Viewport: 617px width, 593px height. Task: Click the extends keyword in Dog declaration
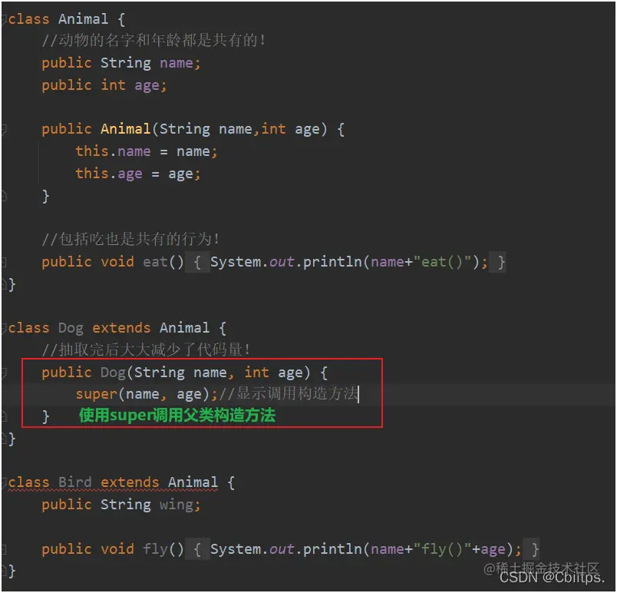click(x=121, y=327)
